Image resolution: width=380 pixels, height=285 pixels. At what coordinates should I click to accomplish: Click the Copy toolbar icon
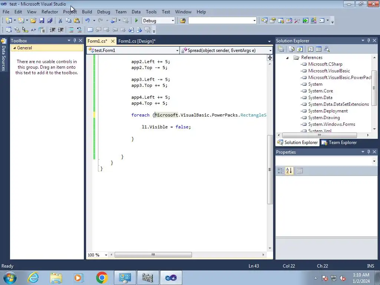[69, 21]
